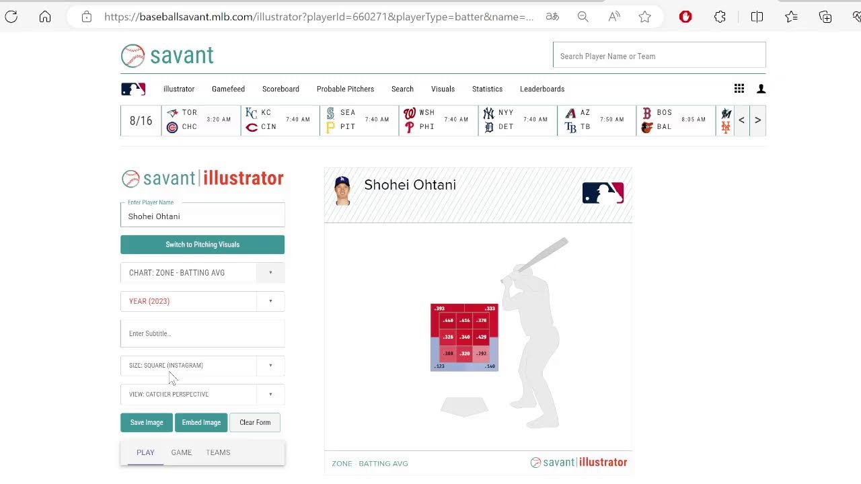Open the translate page icon
The height and width of the screenshot is (484, 861).
click(552, 17)
